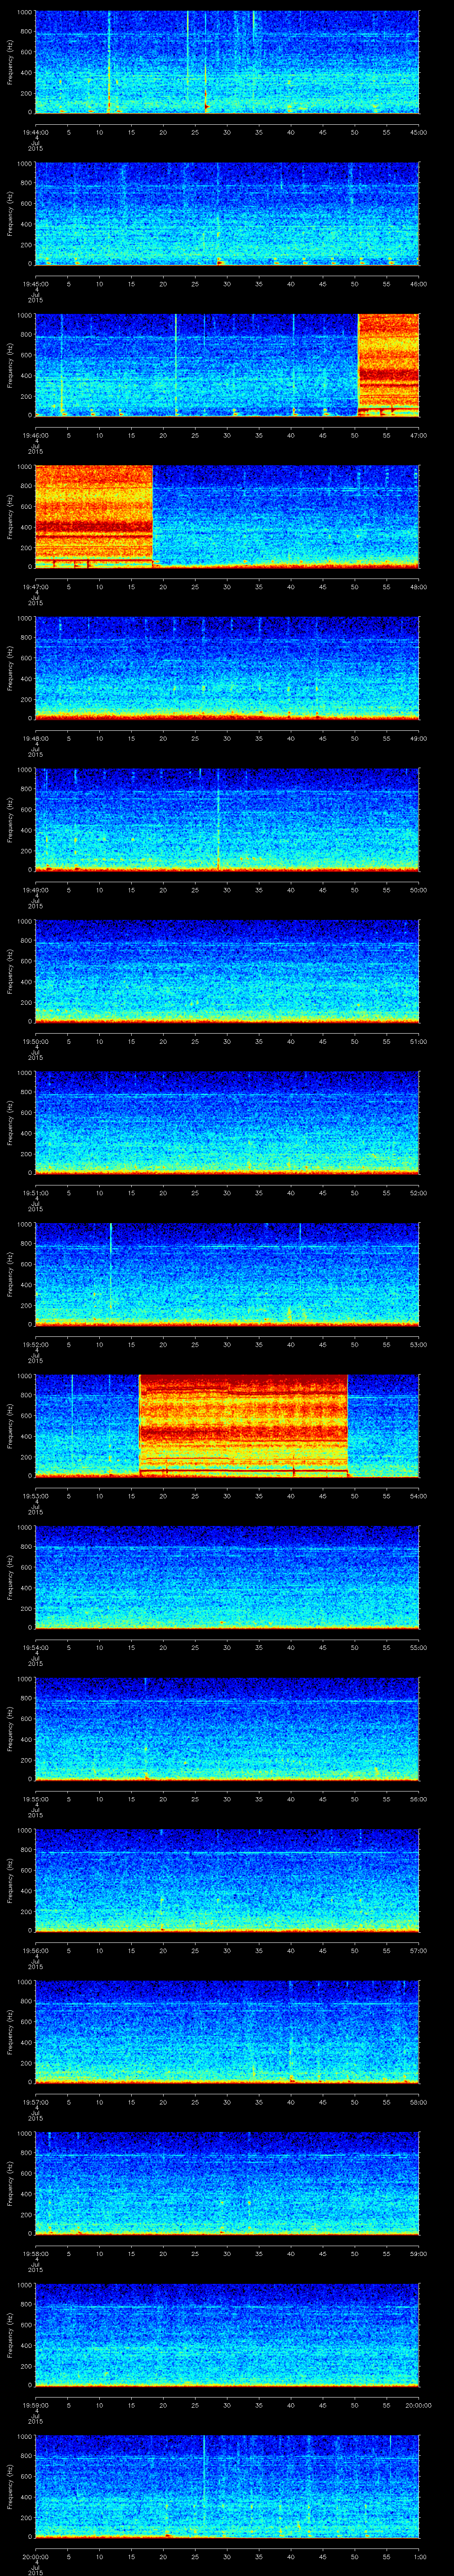454x2576 pixels.
Task: Click the 51:00 end time label
Action: 419,1042
